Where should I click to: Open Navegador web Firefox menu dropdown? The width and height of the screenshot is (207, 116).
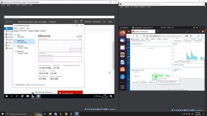(142, 28)
